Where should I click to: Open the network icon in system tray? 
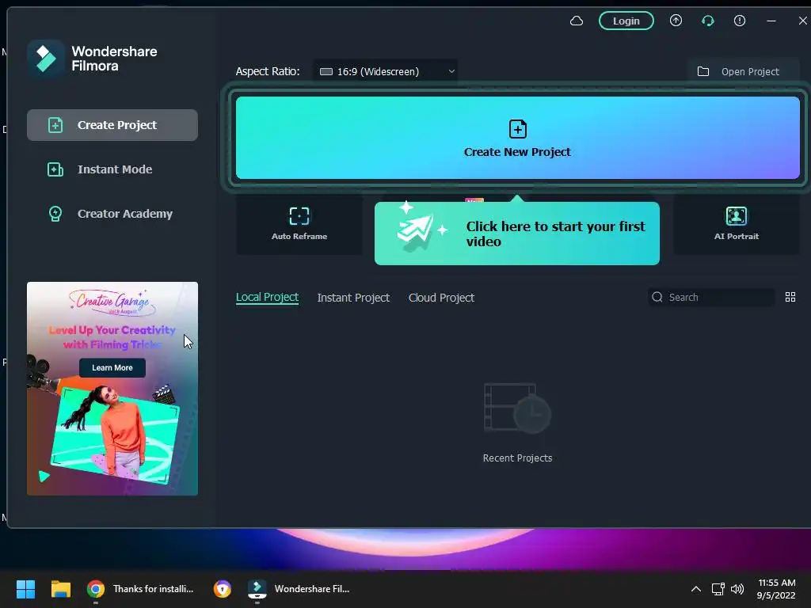click(x=718, y=589)
